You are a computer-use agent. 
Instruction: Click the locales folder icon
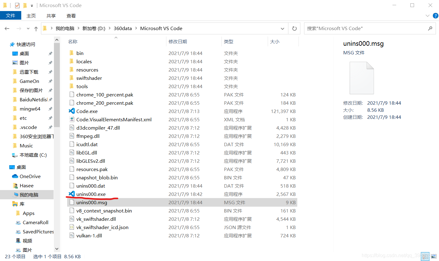pyautogui.click(x=72, y=61)
